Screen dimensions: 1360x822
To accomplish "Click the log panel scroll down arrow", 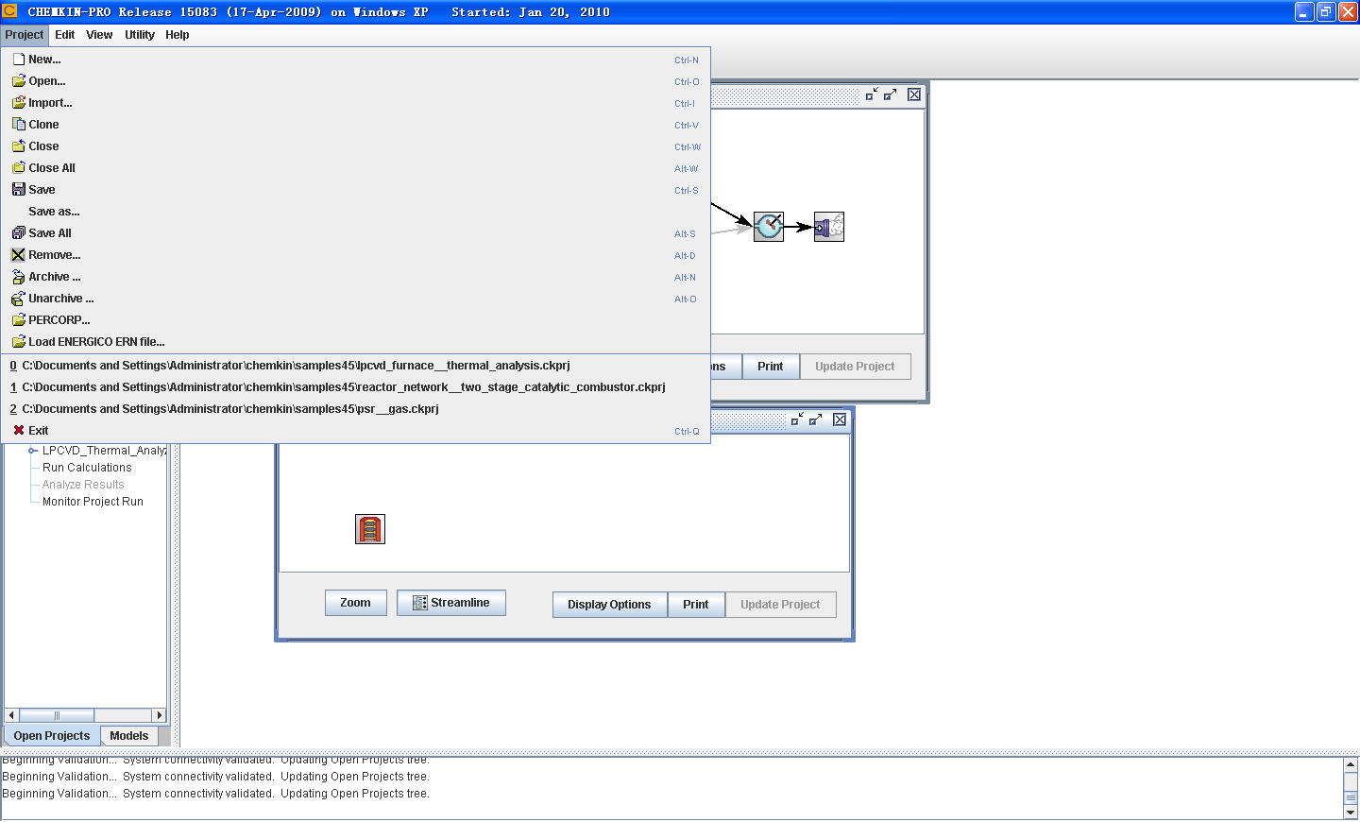I will point(1351,812).
